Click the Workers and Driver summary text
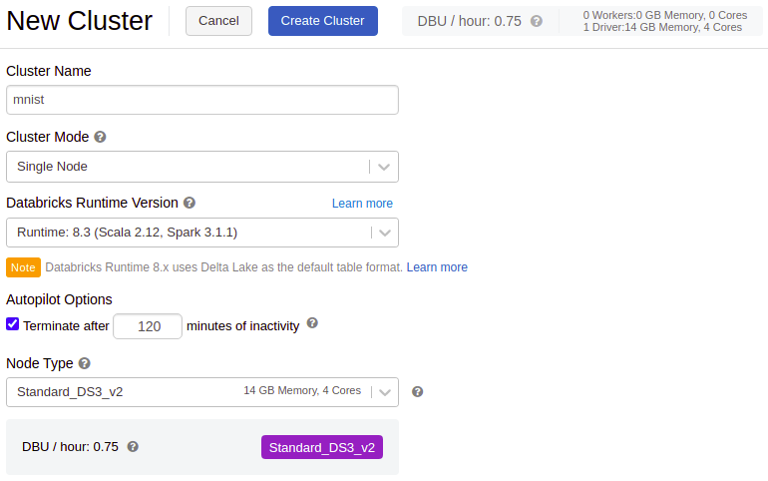This screenshot has height=481, width=768. click(662, 21)
